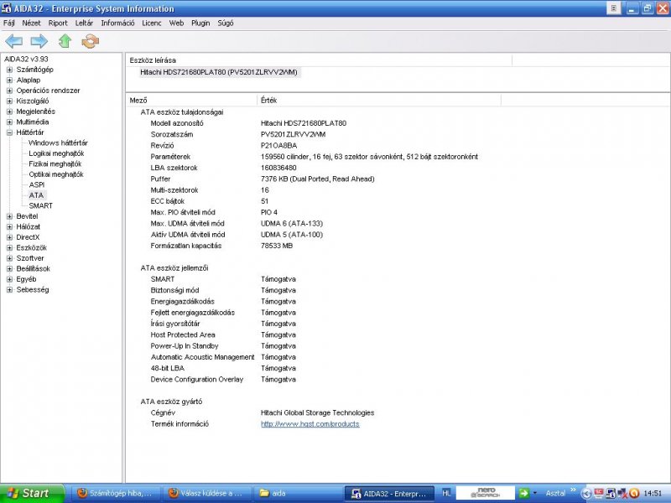The height and width of the screenshot is (503, 671).
Task: Select the Puffer row
Action: click(263, 179)
